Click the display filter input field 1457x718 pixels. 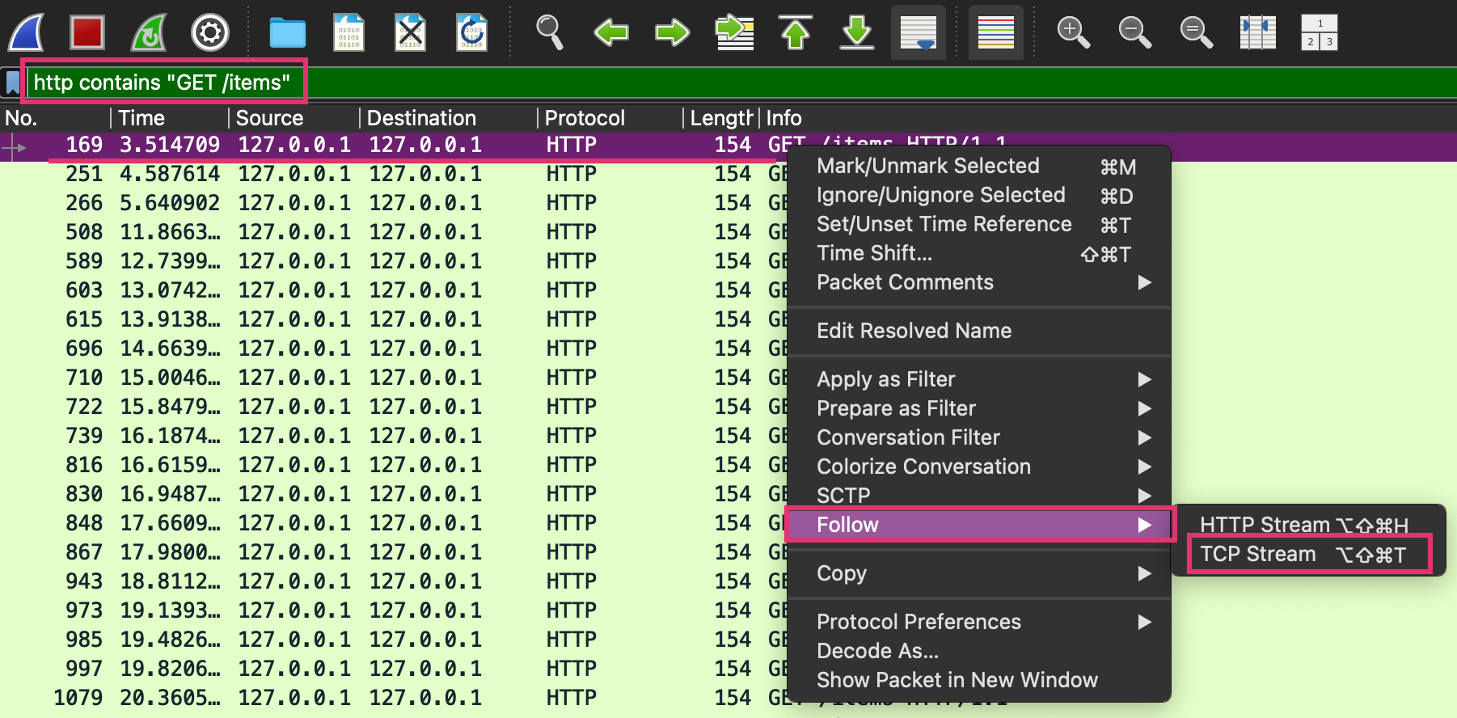(x=741, y=82)
